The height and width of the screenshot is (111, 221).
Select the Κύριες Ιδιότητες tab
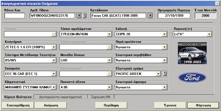pos(18,97)
